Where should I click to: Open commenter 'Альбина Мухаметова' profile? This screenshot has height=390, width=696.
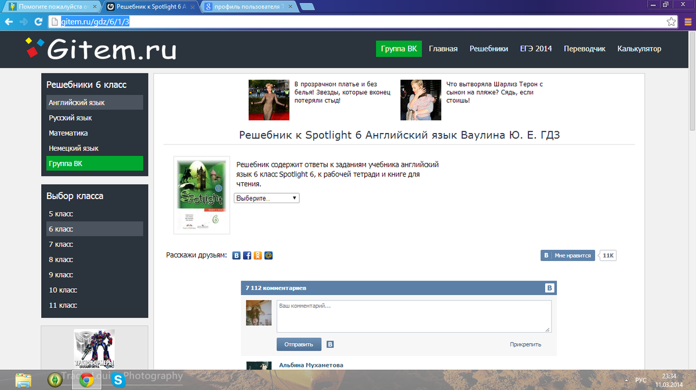click(311, 365)
